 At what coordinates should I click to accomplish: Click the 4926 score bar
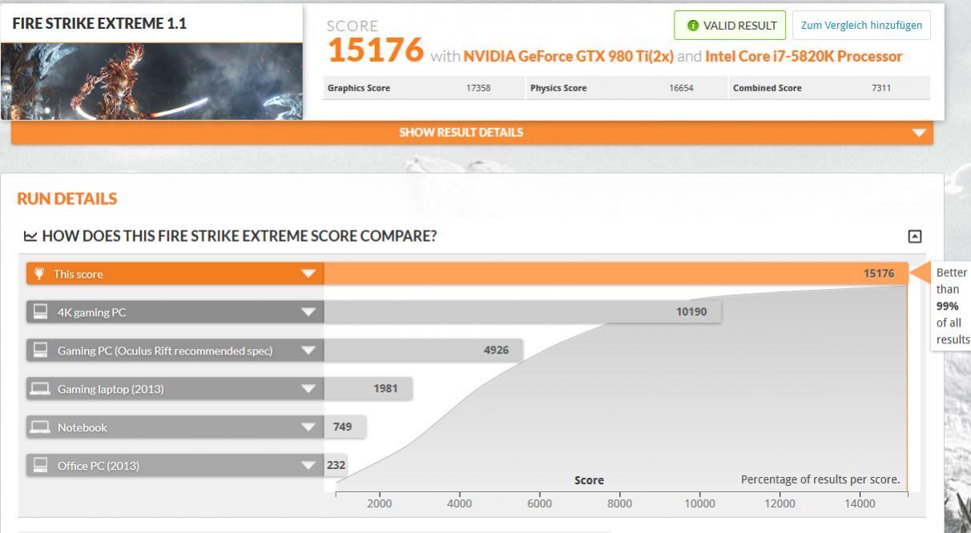tap(423, 351)
